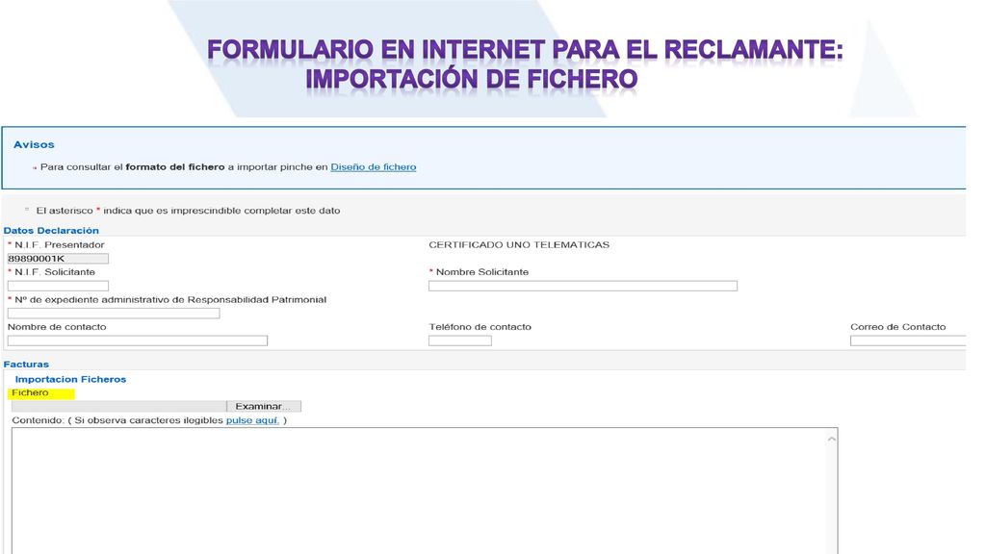The height and width of the screenshot is (554, 986).
Task: Focus the N.I.F. Solicitante input field
Action: click(x=58, y=286)
